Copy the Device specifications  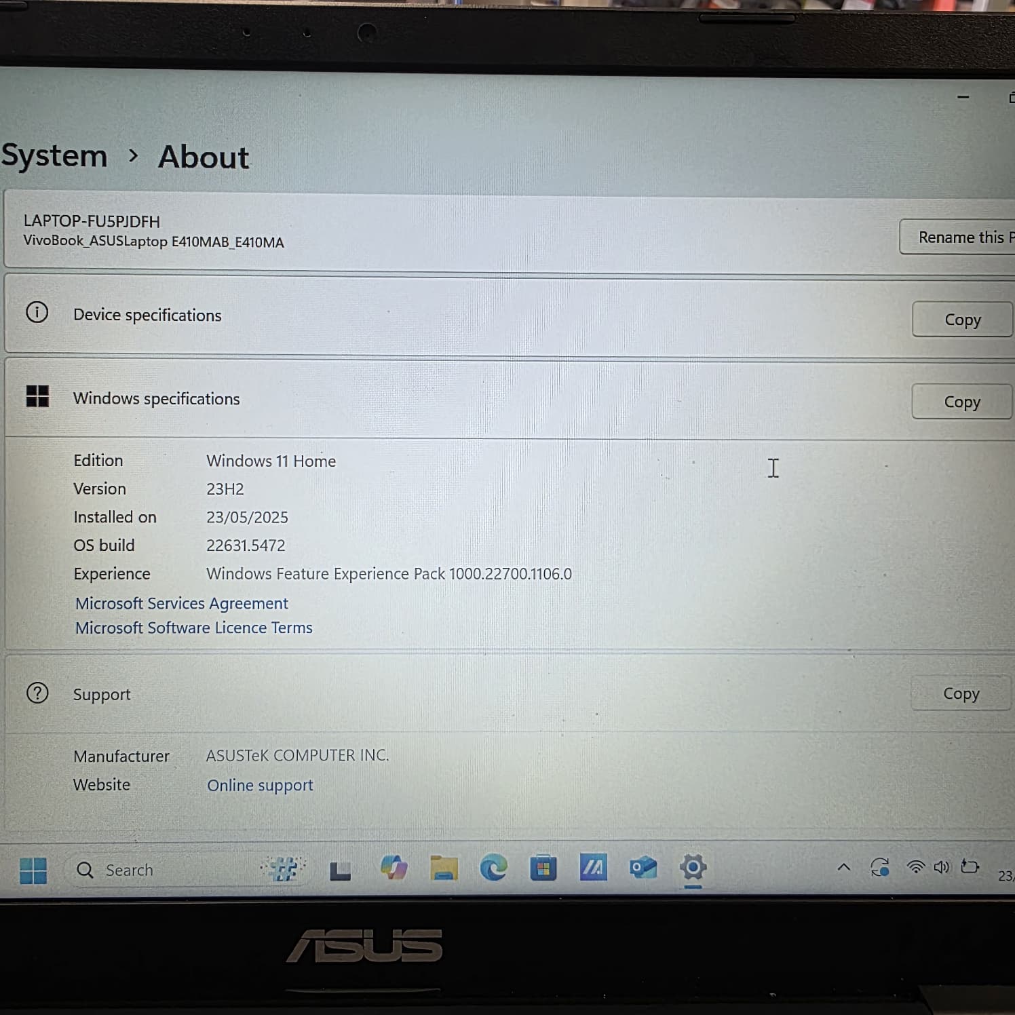963,320
